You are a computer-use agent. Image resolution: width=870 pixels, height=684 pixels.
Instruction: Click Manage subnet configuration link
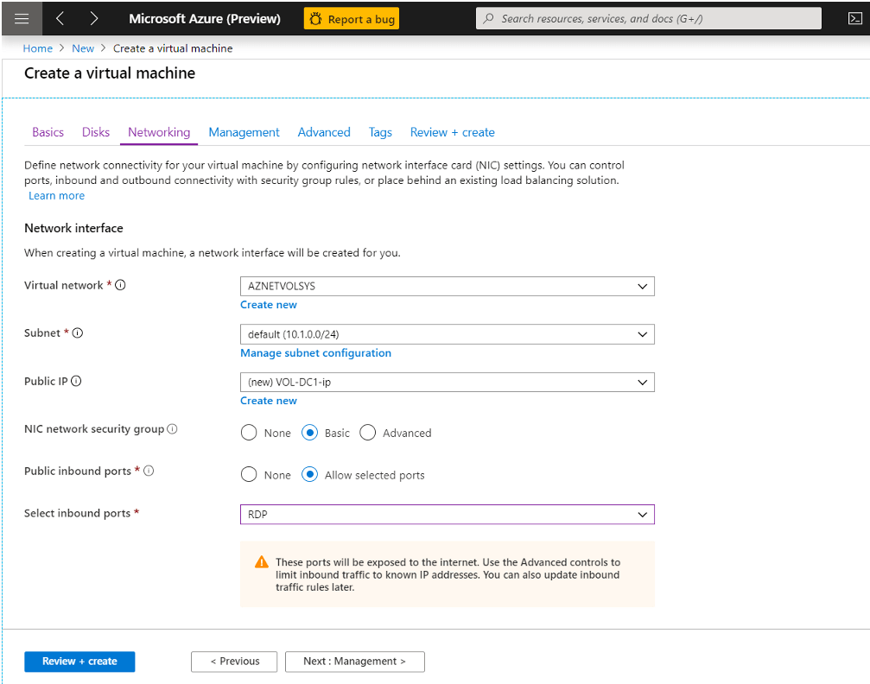click(x=315, y=353)
